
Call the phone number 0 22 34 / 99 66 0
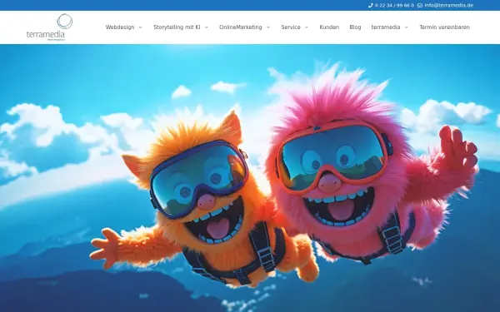[394, 6]
